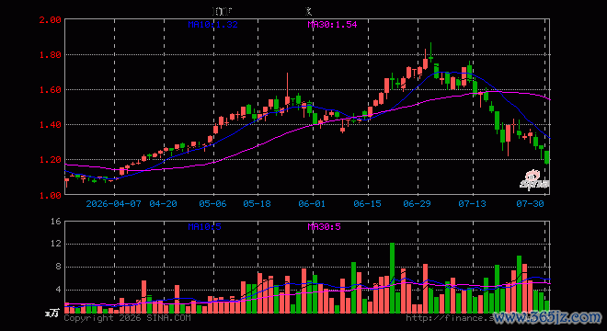The width and height of the screenshot is (607, 331).
Task: Click the 06-01 date label
Action: coord(312,203)
